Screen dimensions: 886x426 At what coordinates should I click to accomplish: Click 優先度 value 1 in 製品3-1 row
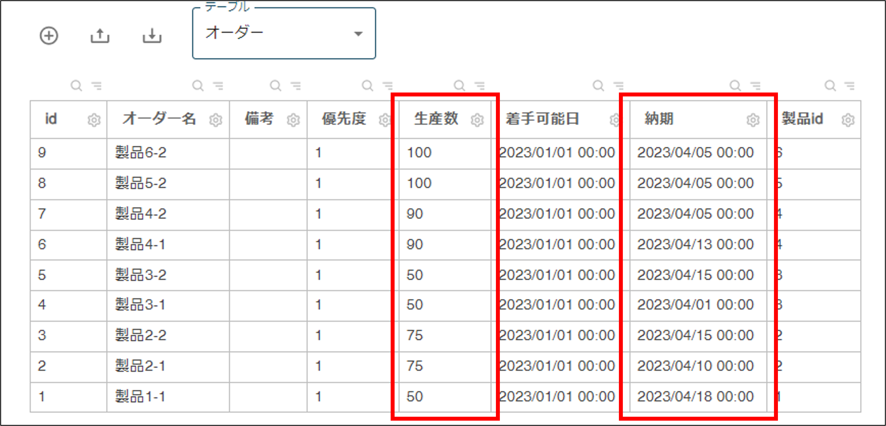[319, 305]
